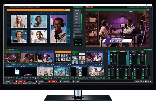Switch to list view icon beside Overlay
The width and height of the screenshot is (156, 101).
click(141, 81)
